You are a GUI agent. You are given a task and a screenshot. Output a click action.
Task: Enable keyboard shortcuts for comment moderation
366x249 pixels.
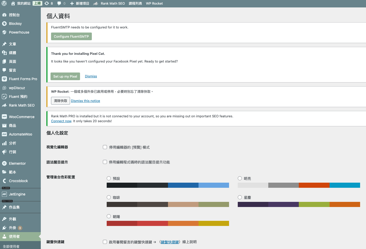coord(105,242)
